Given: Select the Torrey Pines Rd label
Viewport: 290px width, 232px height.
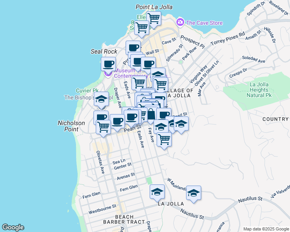Looking at the screenshot, I should pos(228,39).
